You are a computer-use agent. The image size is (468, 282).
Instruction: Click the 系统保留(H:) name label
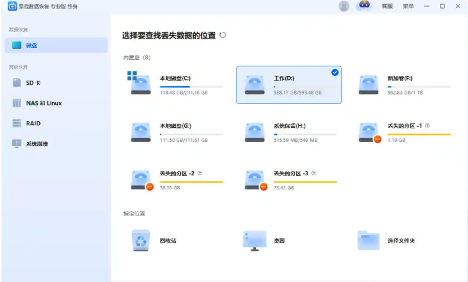point(290,126)
